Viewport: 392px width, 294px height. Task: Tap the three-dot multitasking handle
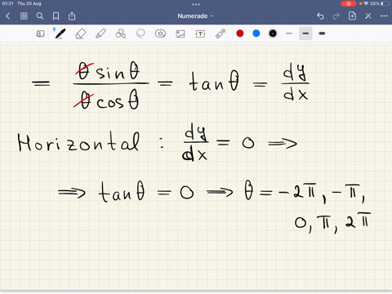[x=196, y=4]
